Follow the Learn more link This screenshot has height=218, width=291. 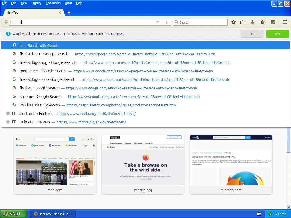click(115, 34)
